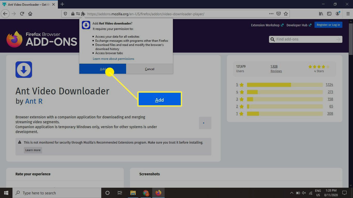This screenshot has height=198, width=353.
Task: Open Learn more about permissions link
Action: (x=113, y=59)
